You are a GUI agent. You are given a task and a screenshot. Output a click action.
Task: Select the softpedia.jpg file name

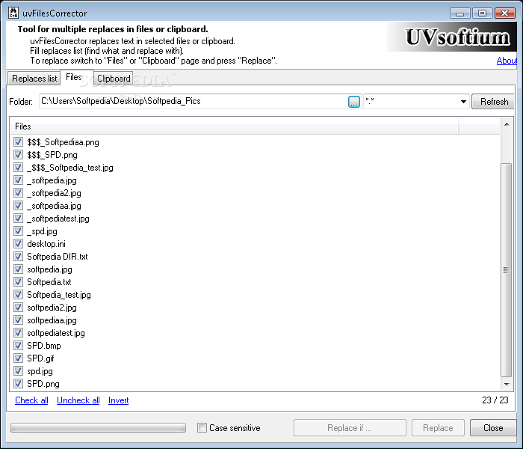click(x=49, y=269)
